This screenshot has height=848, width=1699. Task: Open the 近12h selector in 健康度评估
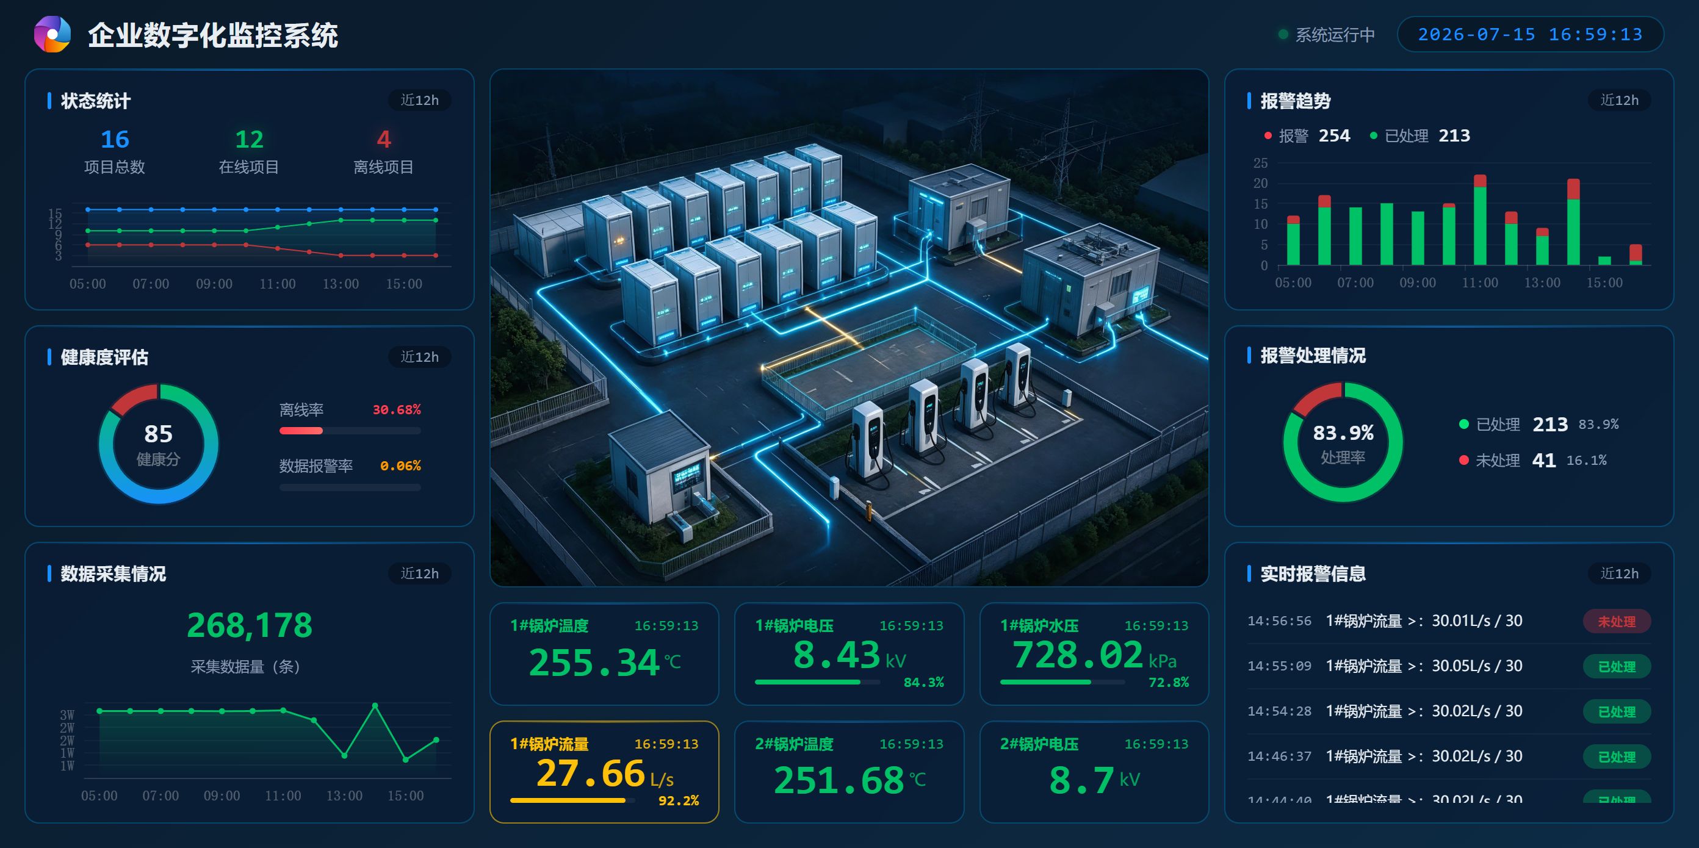tap(419, 357)
